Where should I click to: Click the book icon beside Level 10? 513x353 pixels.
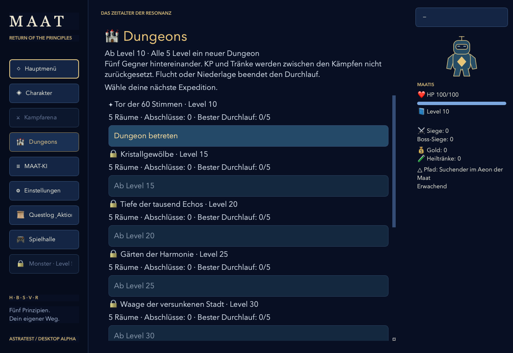(x=421, y=112)
